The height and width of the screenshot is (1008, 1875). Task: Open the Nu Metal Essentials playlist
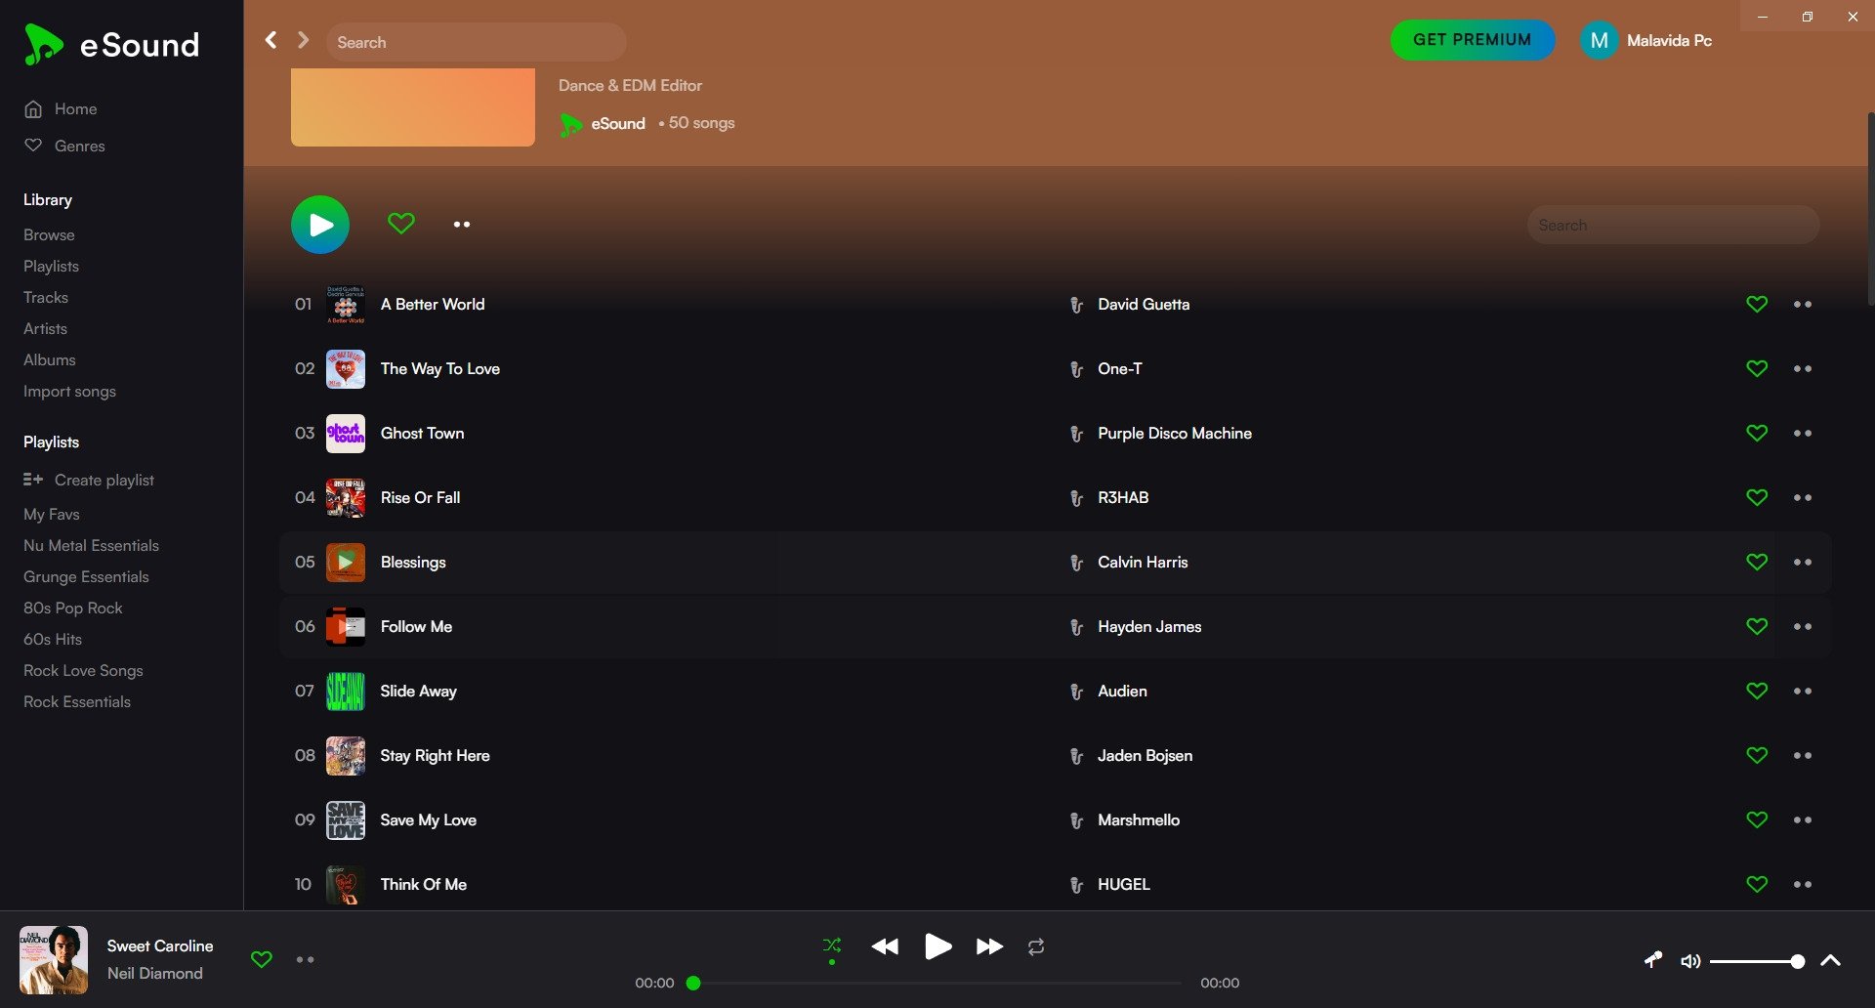click(x=91, y=545)
